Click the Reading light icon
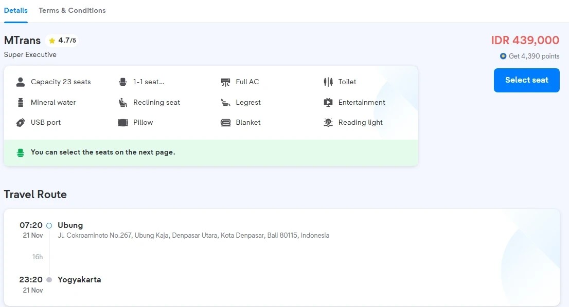The image size is (569, 307). tap(328, 123)
